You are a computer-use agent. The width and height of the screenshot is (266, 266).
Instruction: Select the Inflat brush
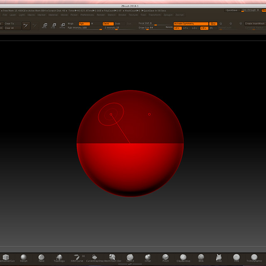click(148, 258)
